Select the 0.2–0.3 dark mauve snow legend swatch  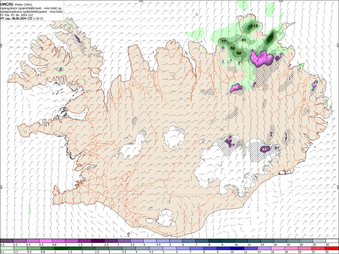pos(7,241)
